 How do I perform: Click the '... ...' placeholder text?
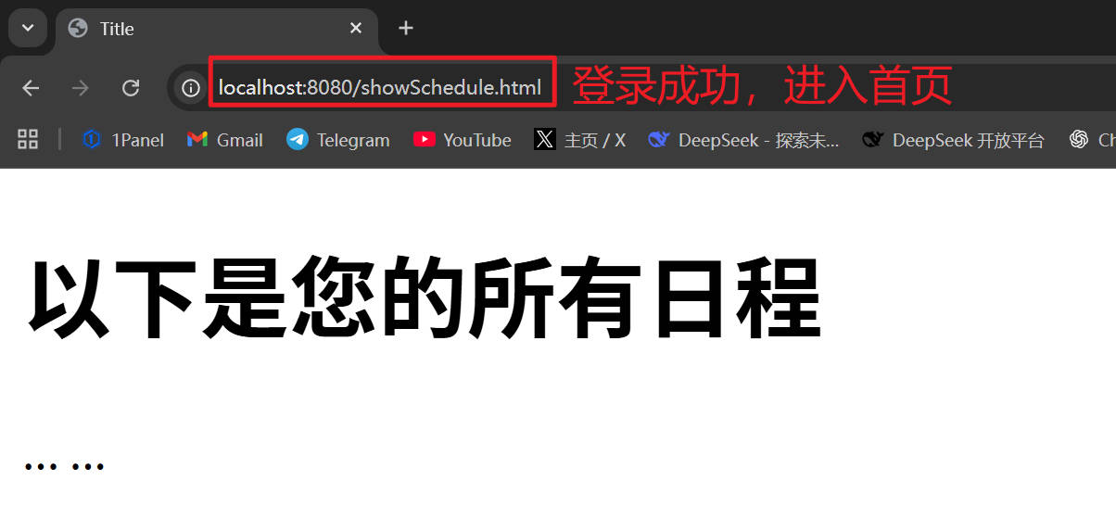(x=65, y=465)
